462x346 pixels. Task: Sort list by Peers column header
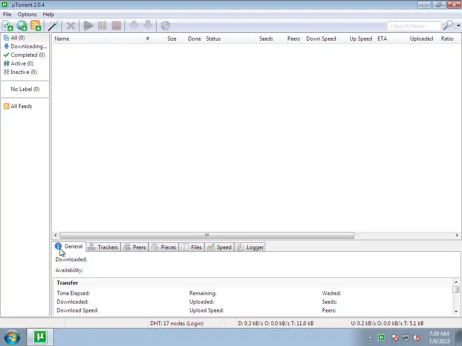click(289, 39)
